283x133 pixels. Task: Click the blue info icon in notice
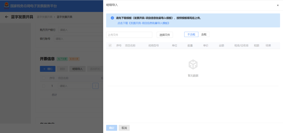[x=112, y=18]
